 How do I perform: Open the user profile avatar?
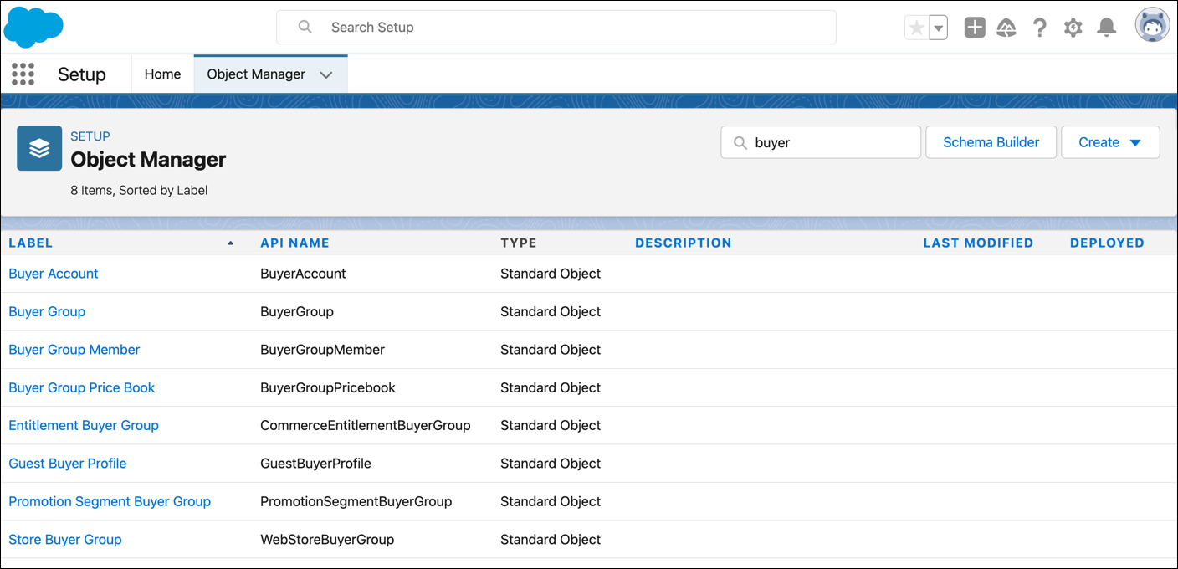pos(1152,26)
